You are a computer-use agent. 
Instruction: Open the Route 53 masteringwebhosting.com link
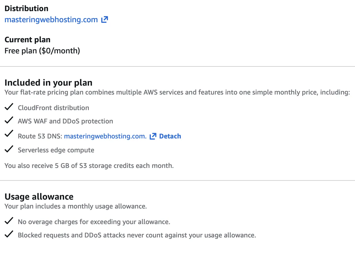pyautogui.click(x=105, y=136)
